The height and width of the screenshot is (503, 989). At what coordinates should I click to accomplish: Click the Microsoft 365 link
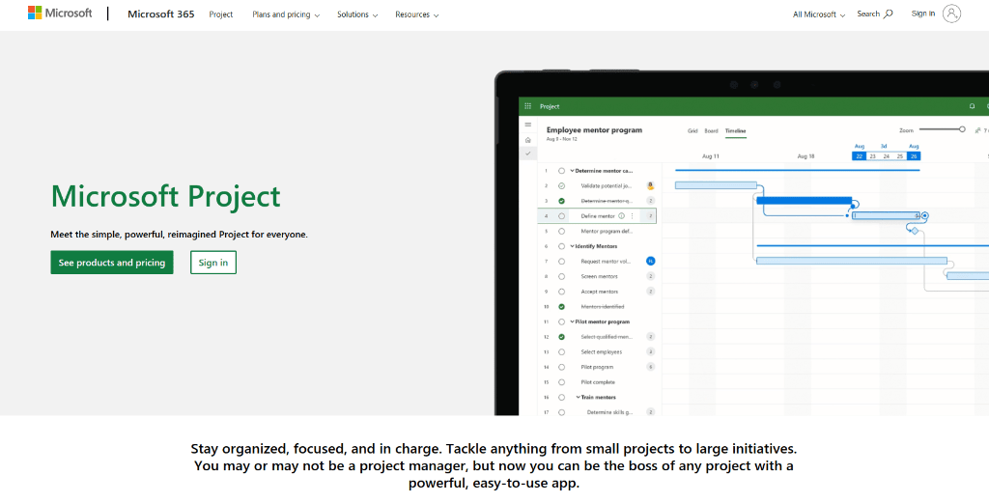pos(161,14)
